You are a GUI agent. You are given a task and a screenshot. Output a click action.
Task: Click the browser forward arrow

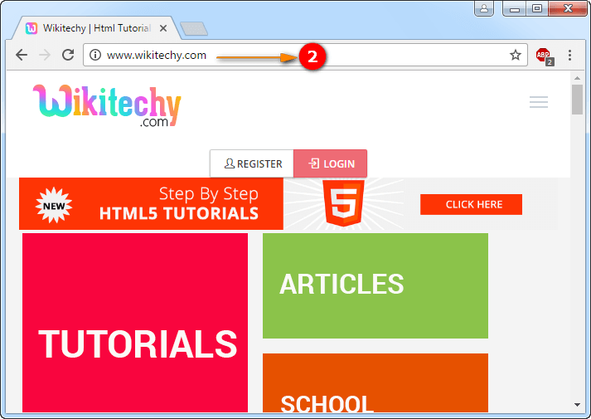[45, 56]
